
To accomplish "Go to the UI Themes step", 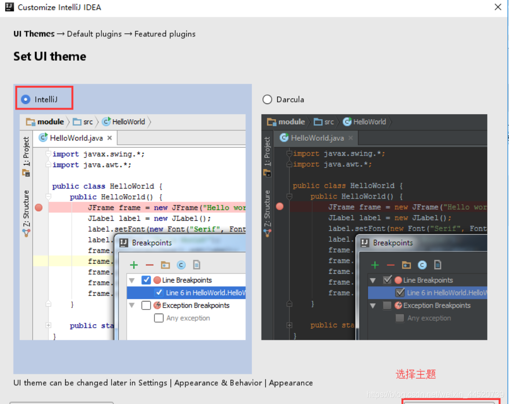I will (34, 34).
